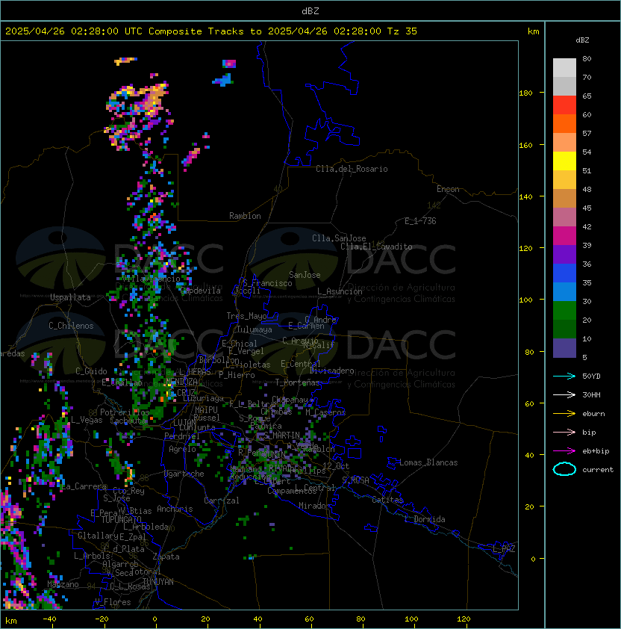
Task: Click the magenta eb+bip arrow in legend
Action: pos(564,451)
